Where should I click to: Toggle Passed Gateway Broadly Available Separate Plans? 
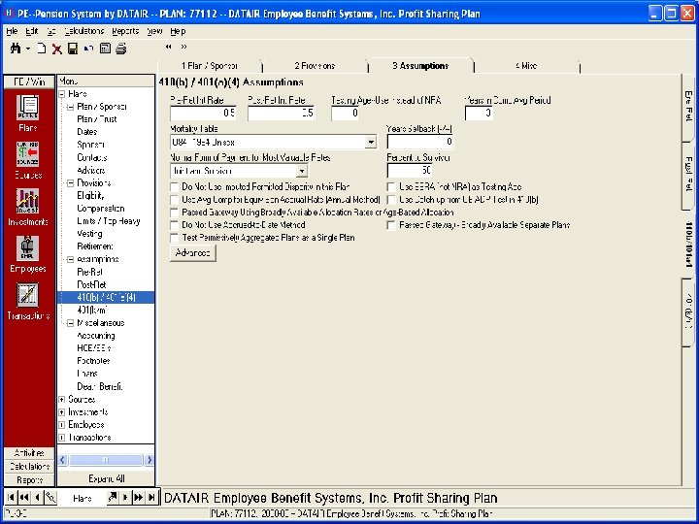coord(391,225)
